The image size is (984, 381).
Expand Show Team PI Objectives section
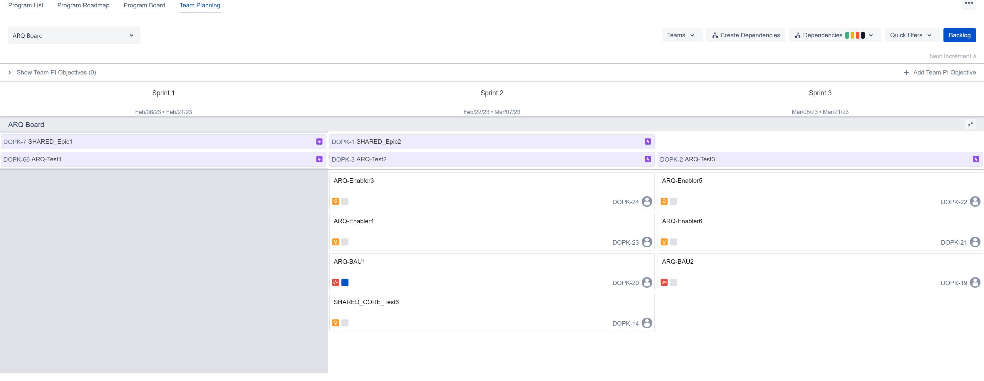[52, 72]
